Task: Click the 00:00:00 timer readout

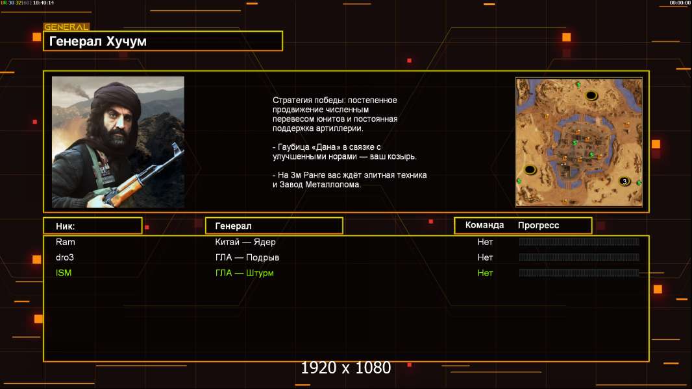Action: click(680, 3)
